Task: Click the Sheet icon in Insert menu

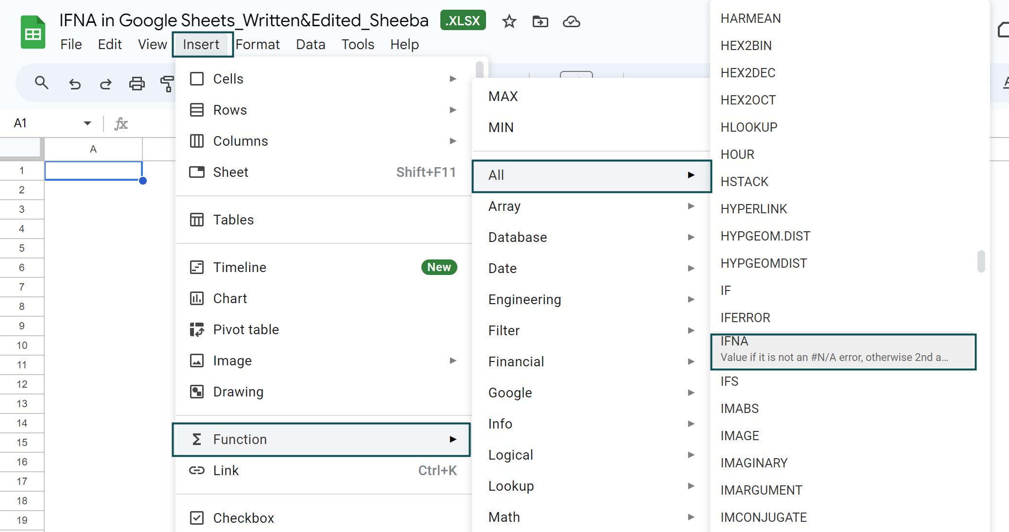Action: click(x=197, y=172)
